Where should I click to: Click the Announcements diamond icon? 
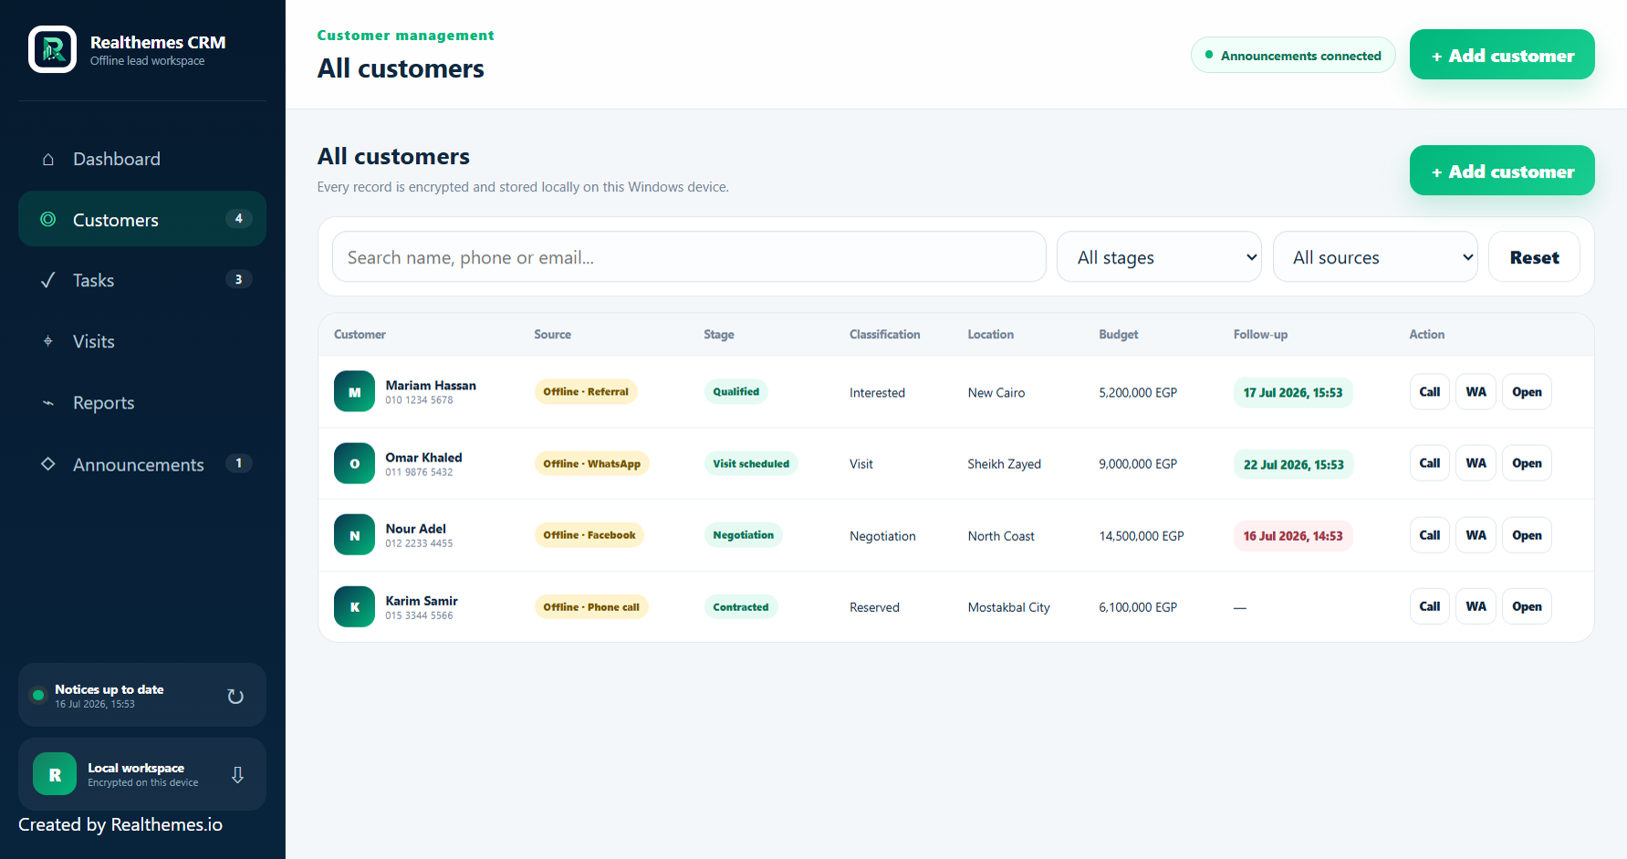48,463
